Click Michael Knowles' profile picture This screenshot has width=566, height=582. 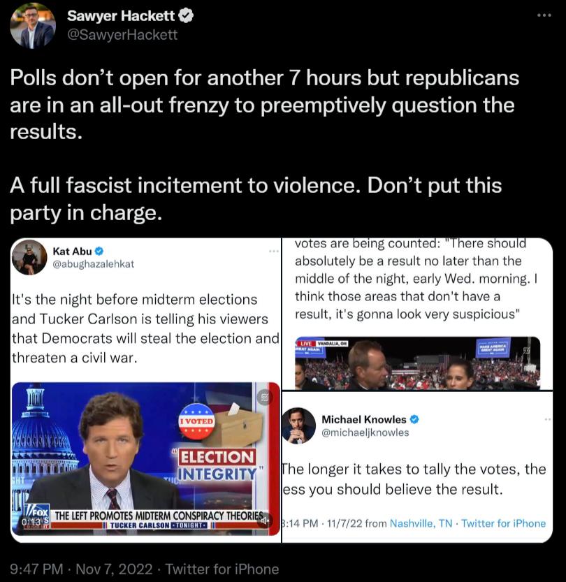click(x=299, y=425)
